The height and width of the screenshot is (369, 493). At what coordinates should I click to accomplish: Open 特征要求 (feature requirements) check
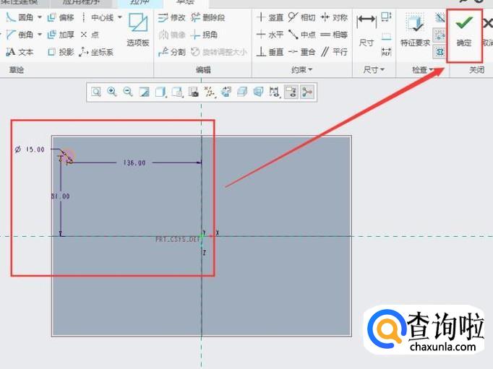click(415, 30)
